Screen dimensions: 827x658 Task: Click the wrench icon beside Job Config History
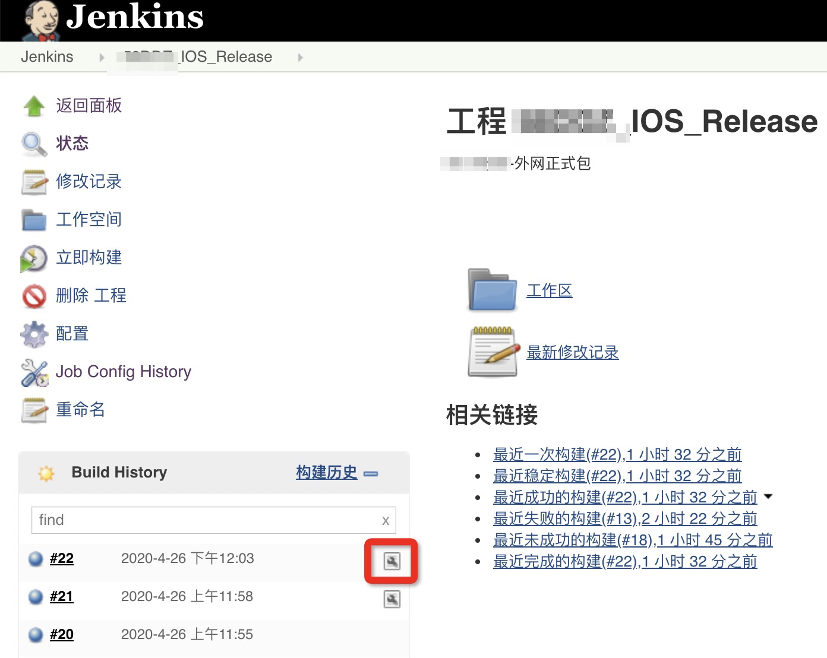click(x=34, y=373)
